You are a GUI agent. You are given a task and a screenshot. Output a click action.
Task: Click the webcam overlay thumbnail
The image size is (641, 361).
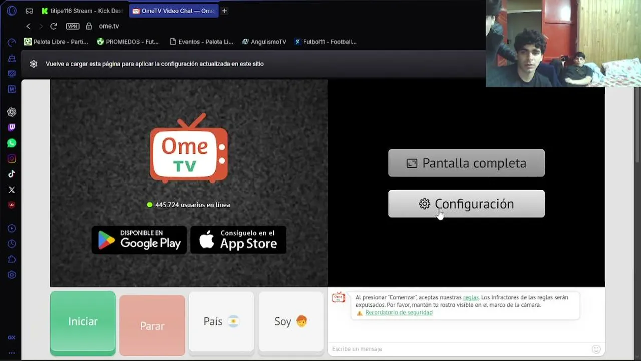[563, 44]
